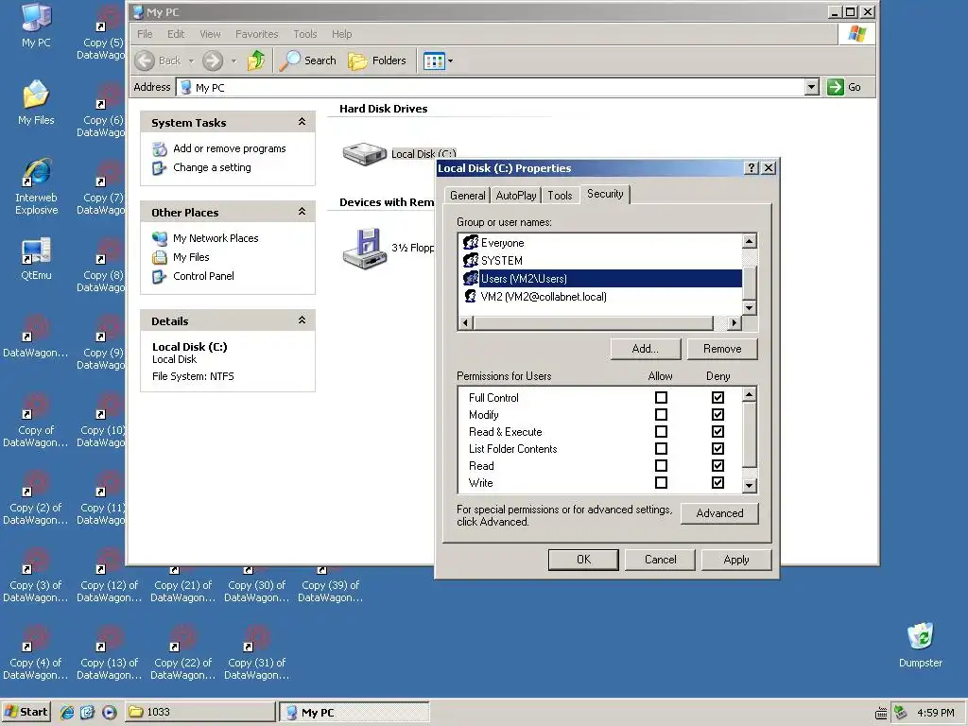Screen dimensions: 968x726
Task: Cancel the Properties dialog
Action: (660, 560)
